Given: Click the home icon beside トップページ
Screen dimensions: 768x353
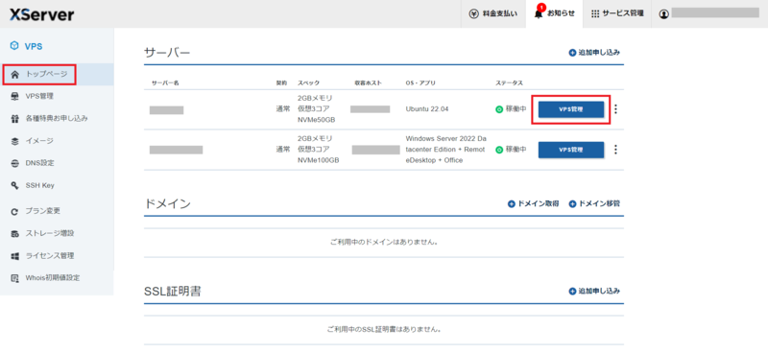Looking at the screenshot, I should click(x=14, y=75).
